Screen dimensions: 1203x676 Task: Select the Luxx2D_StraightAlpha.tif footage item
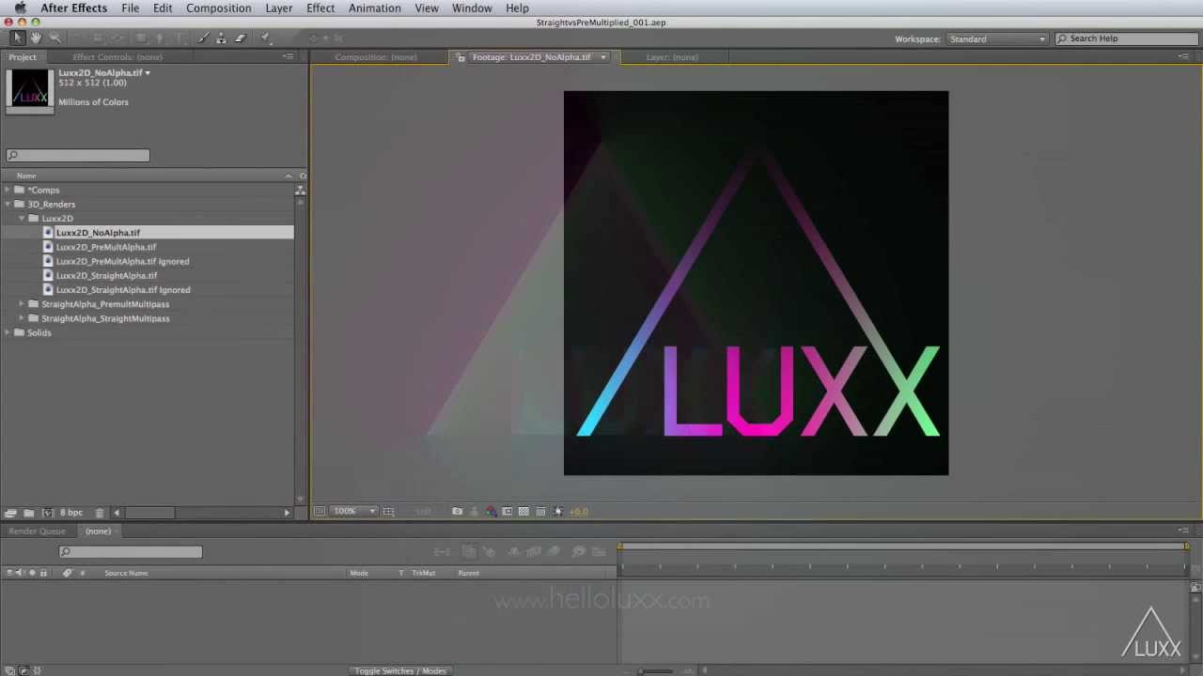(106, 276)
